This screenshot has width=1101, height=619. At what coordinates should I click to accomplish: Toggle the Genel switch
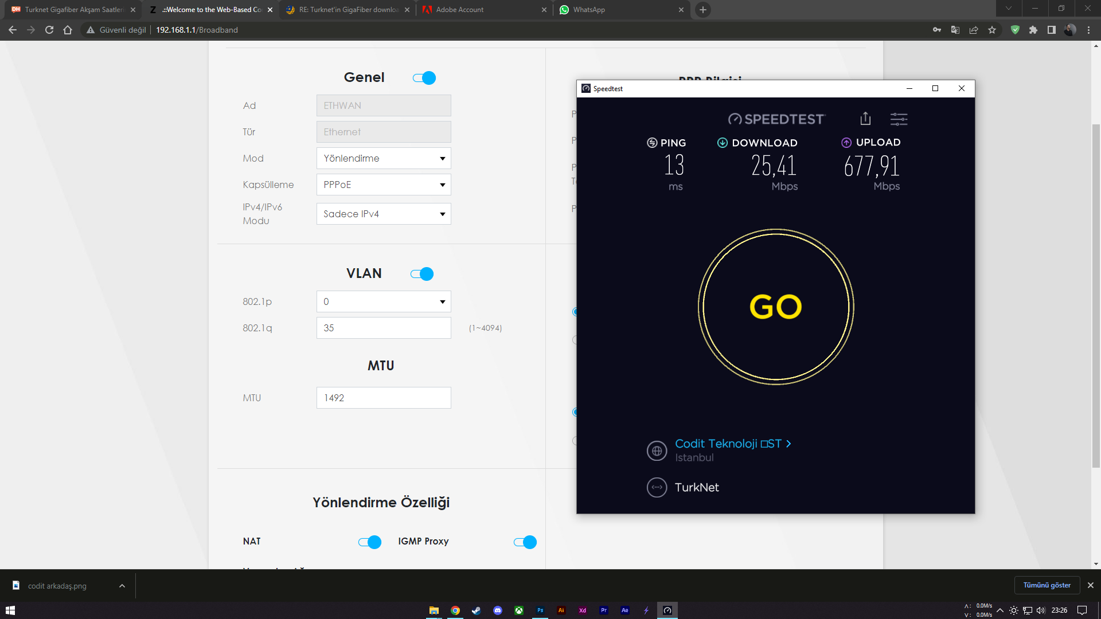tap(424, 78)
